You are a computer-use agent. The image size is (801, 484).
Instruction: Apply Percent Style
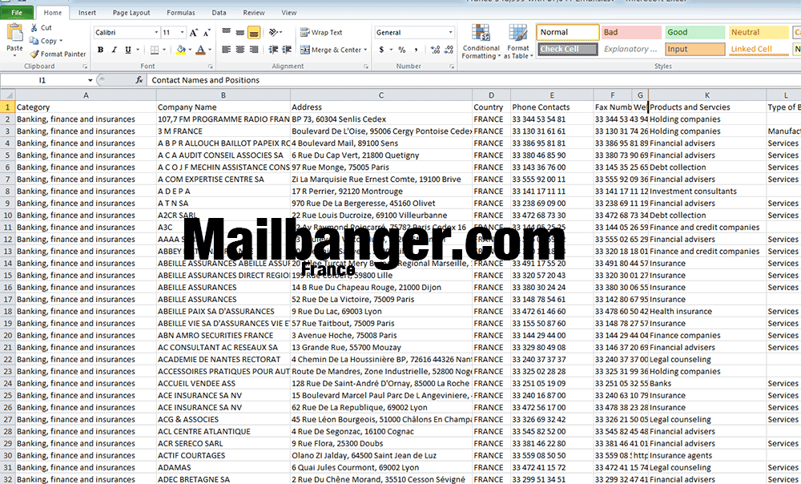402,50
